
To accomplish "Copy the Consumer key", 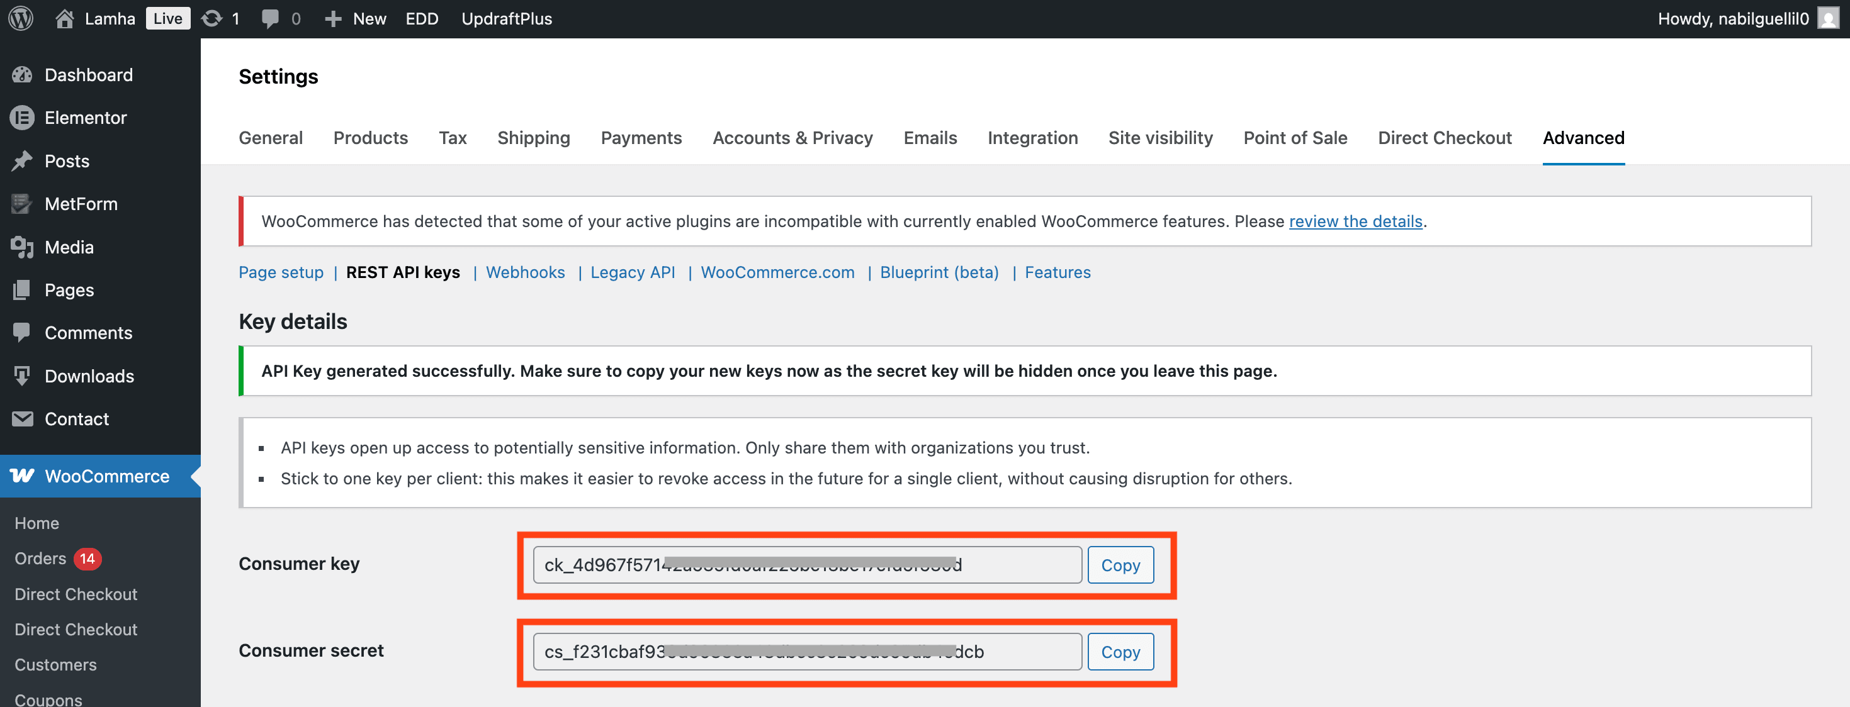I will pyautogui.click(x=1120, y=565).
